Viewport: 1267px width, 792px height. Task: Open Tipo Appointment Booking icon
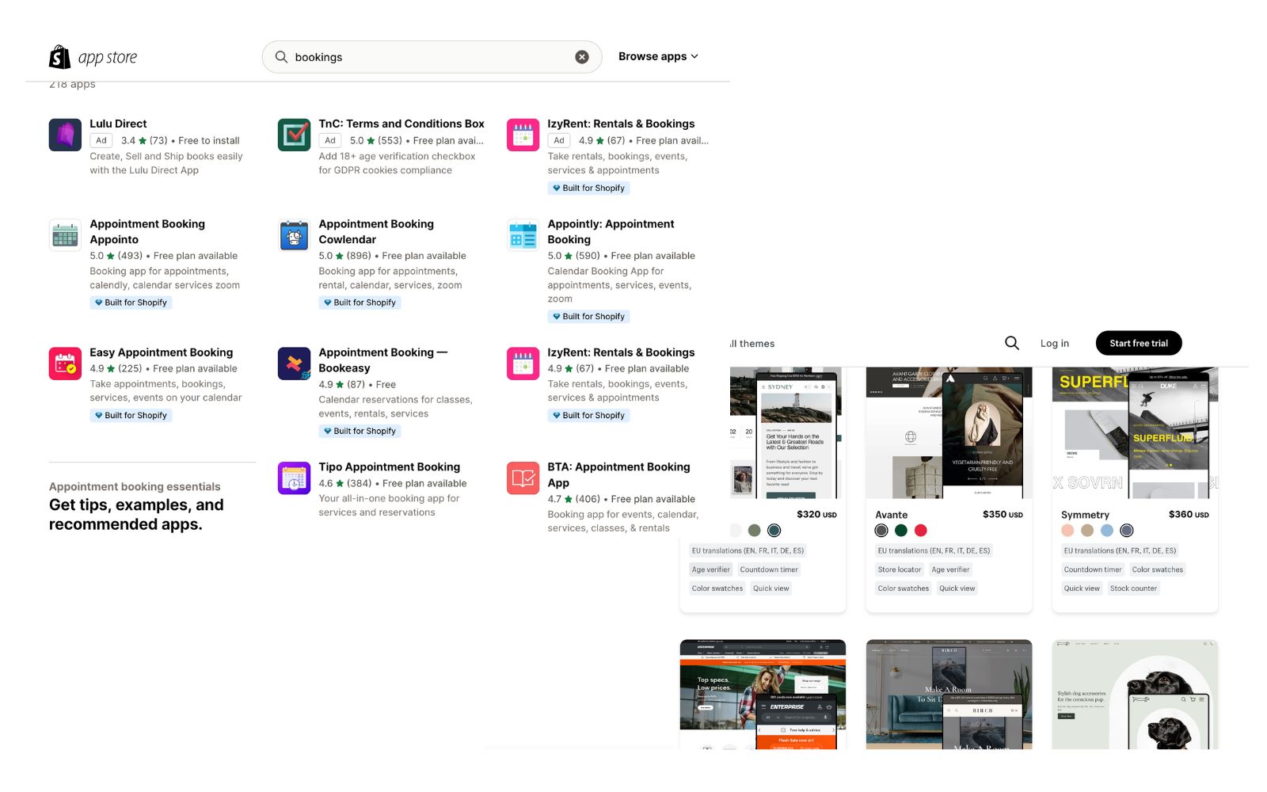[294, 478]
